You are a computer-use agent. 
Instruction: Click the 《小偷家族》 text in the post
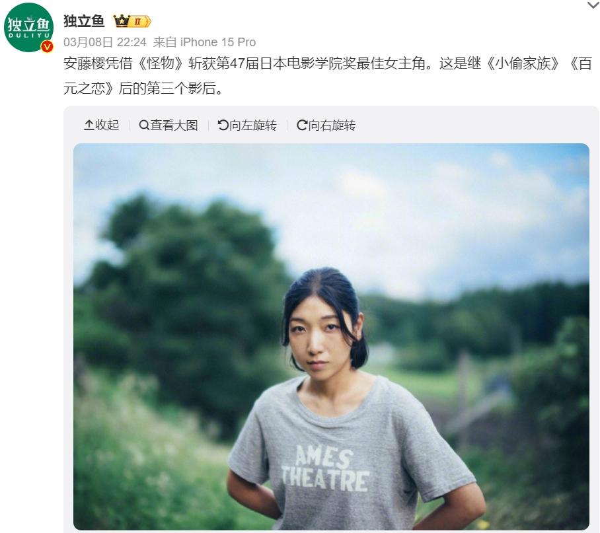523,63
